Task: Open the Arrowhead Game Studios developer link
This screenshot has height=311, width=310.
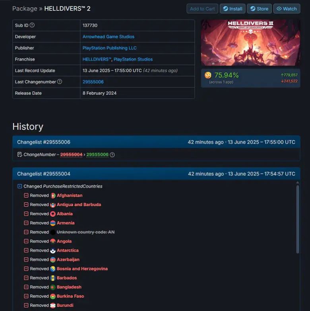Action: click(108, 36)
